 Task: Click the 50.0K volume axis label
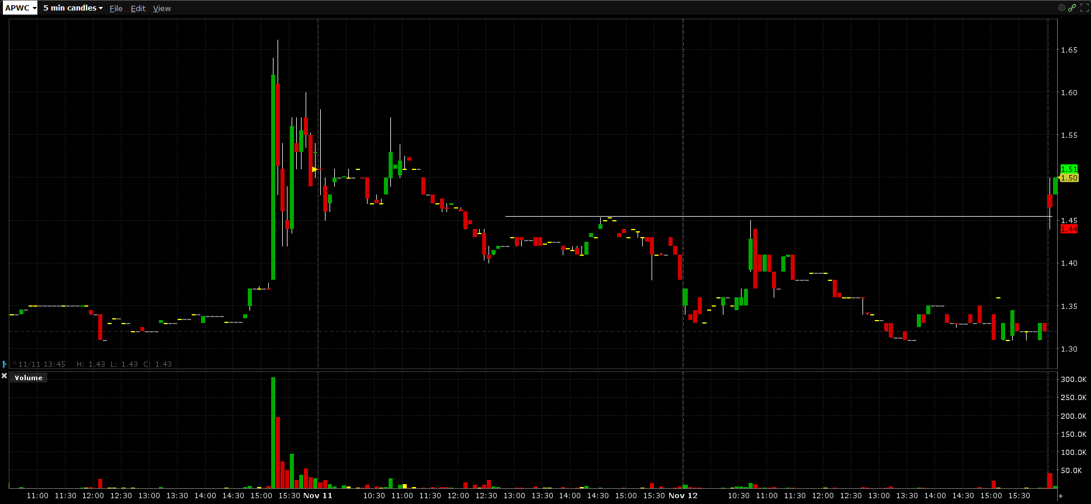pyautogui.click(x=1071, y=471)
